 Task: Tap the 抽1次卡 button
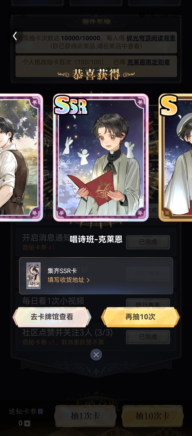pyautogui.click(x=85, y=416)
